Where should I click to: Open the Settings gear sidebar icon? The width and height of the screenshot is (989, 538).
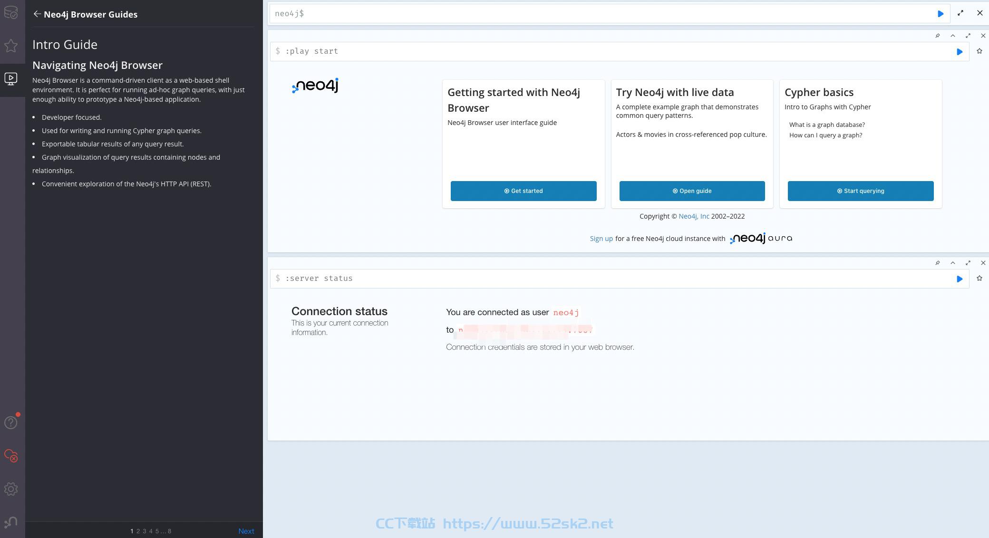(11, 489)
